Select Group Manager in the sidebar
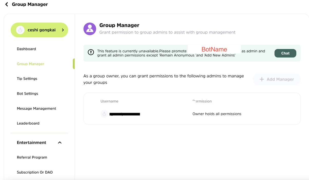Viewport: 309px width, 180px height. coord(31,64)
